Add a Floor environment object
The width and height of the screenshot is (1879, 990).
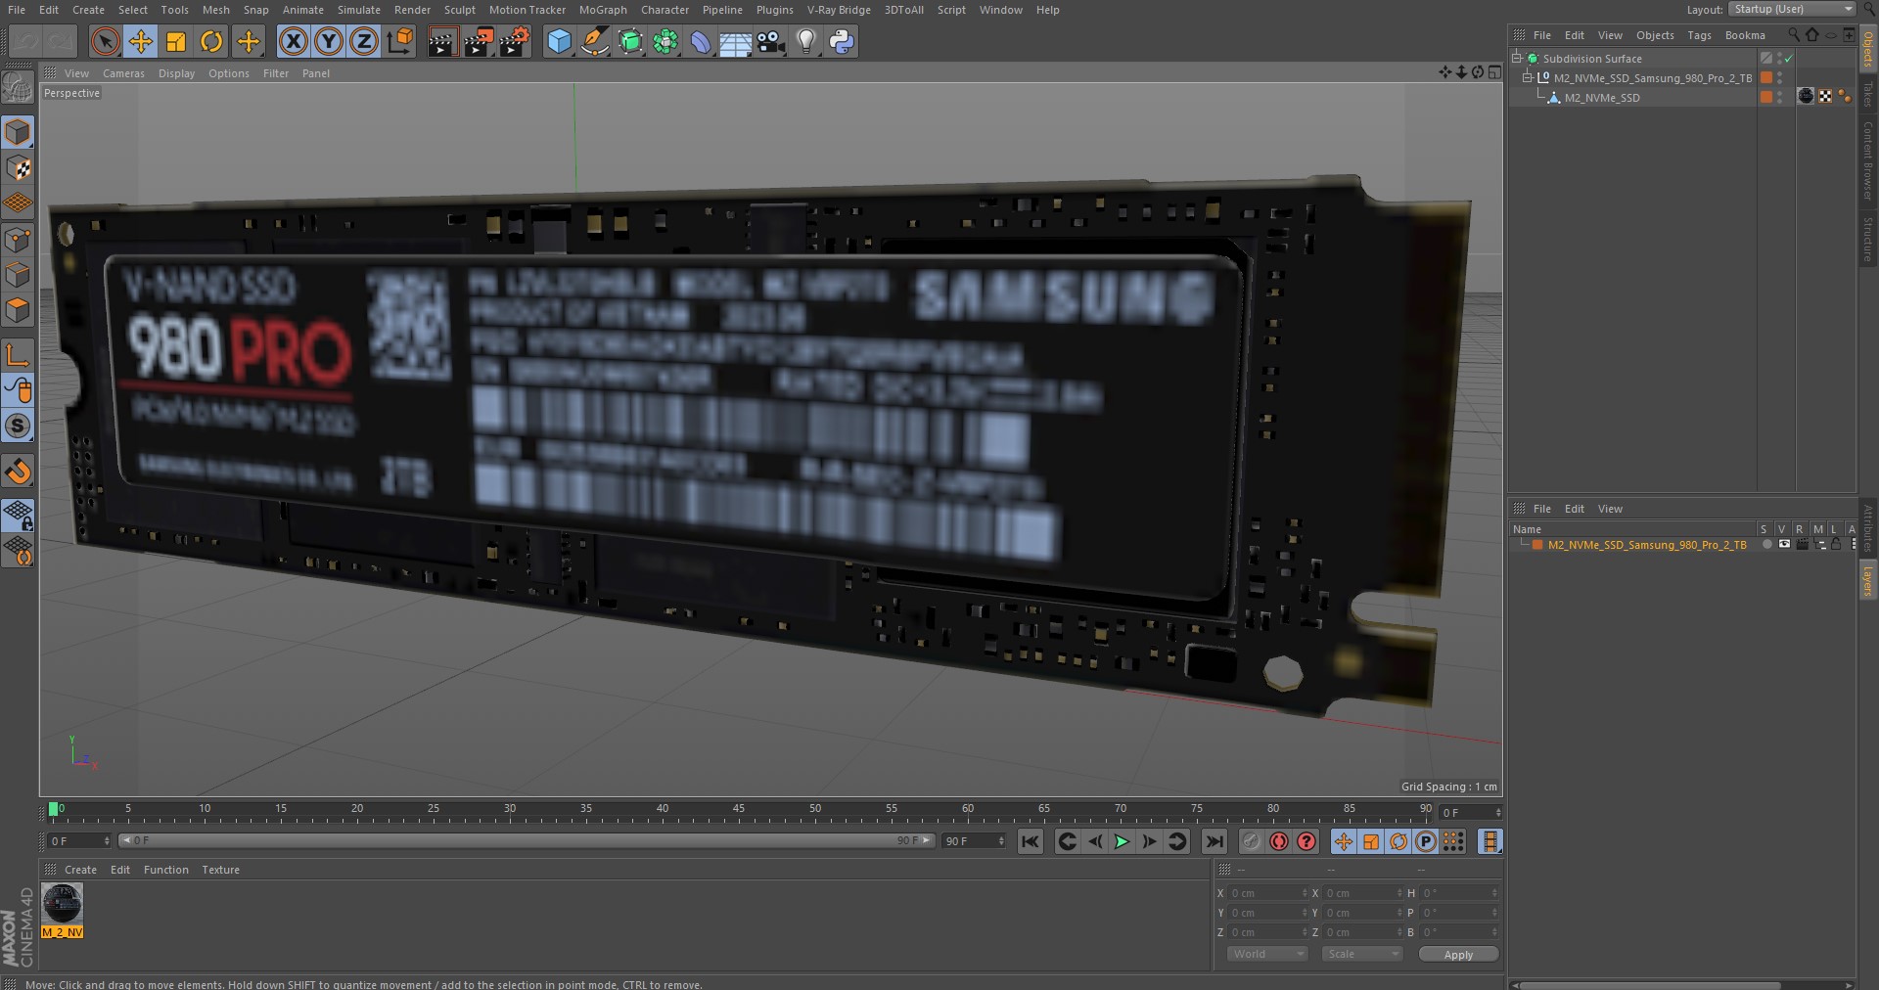click(736, 41)
